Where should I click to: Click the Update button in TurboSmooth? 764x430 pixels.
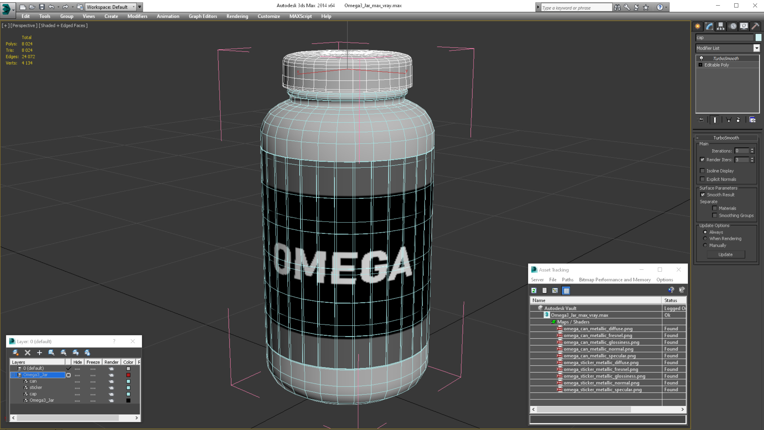[x=726, y=254]
